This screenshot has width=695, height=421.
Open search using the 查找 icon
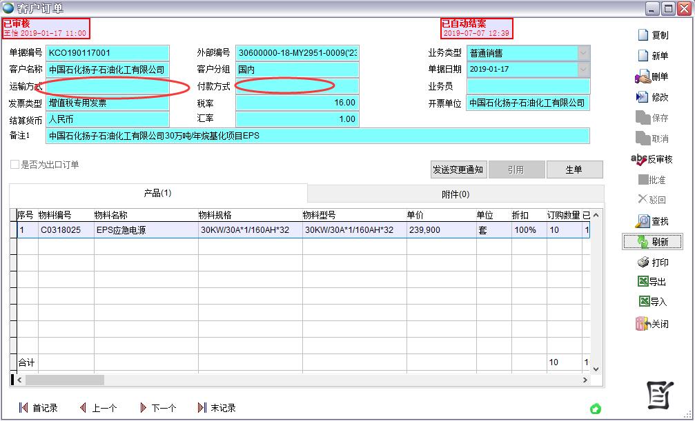tap(653, 220)
